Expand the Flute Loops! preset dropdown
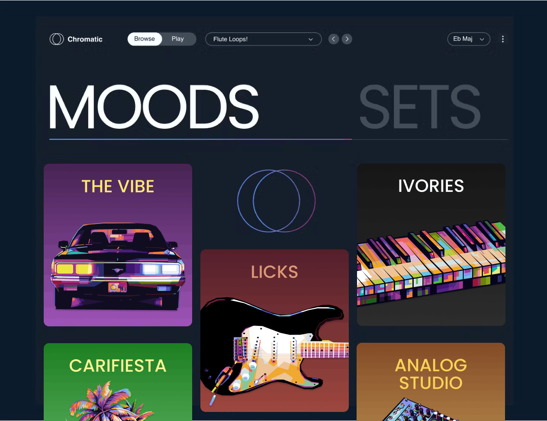Screen dimensions: 547x421 pyautogui.click(x=264, y=39)
